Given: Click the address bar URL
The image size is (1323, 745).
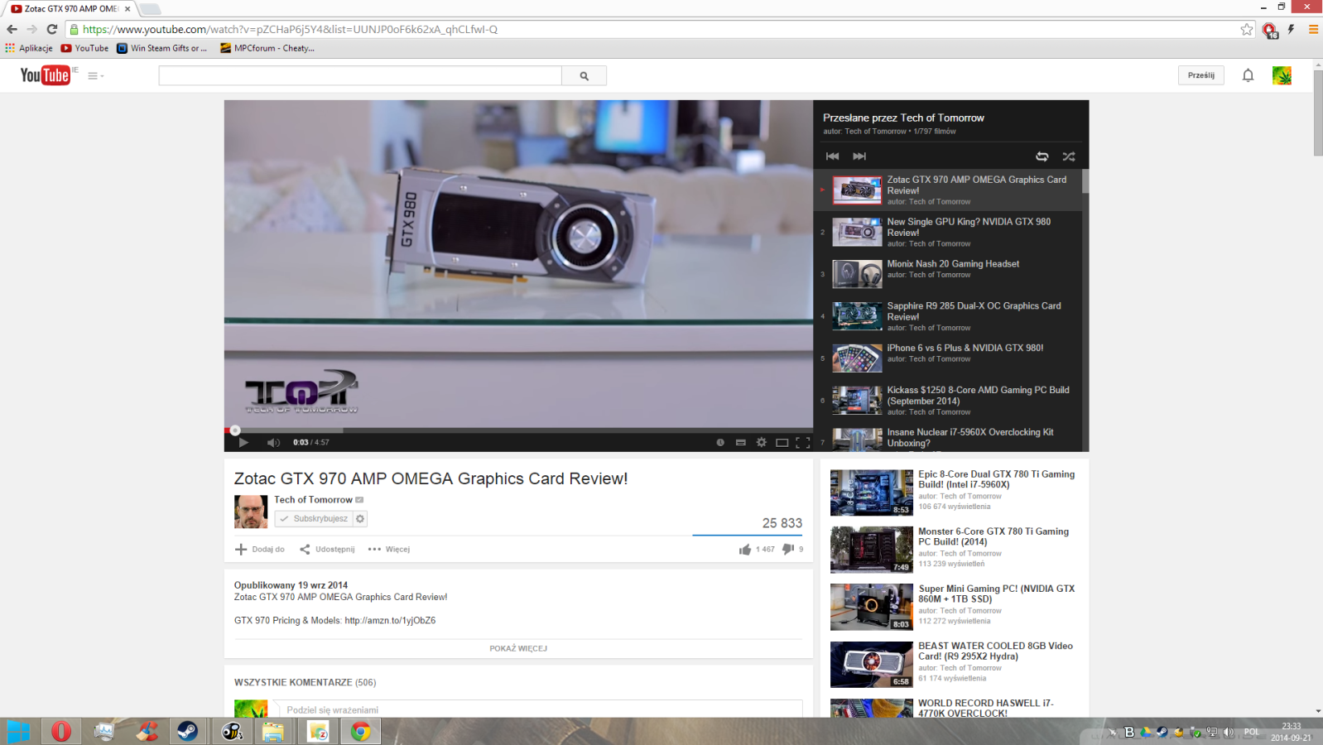Looking at the screenshot, I should click(x=290, y=29).
